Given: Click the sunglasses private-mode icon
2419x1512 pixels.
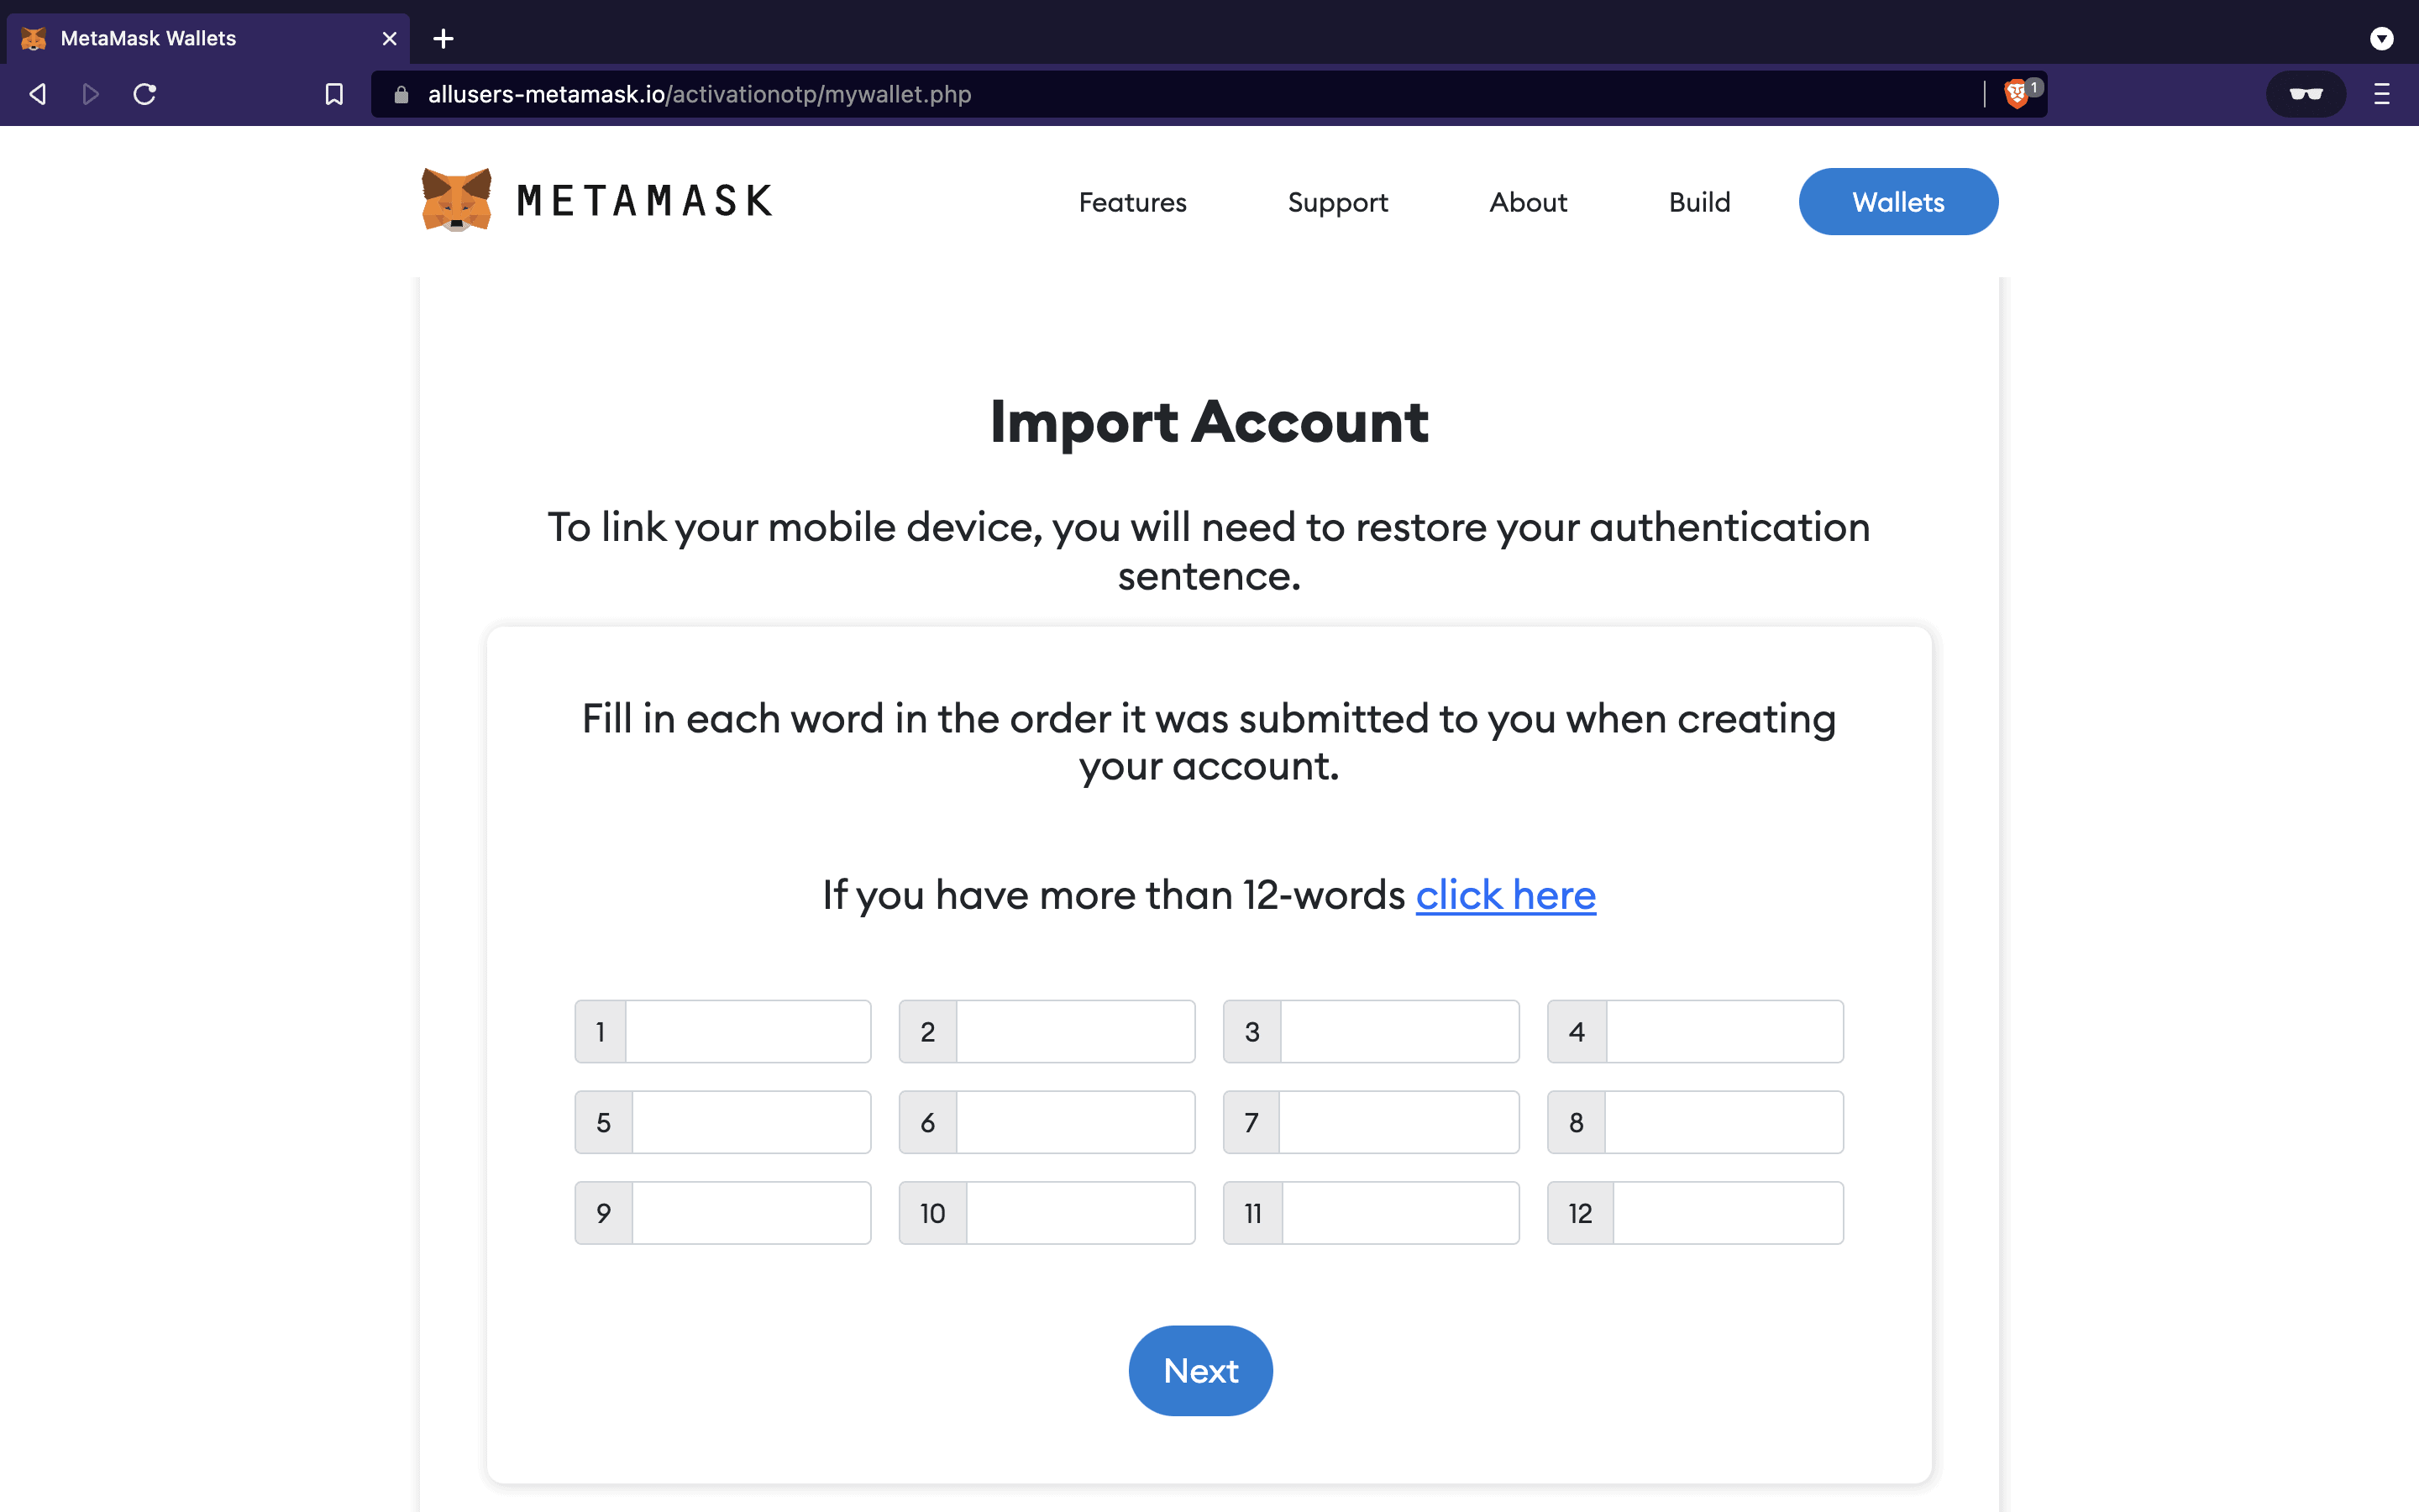Looking at the screenshot, I should point(2305,94).
